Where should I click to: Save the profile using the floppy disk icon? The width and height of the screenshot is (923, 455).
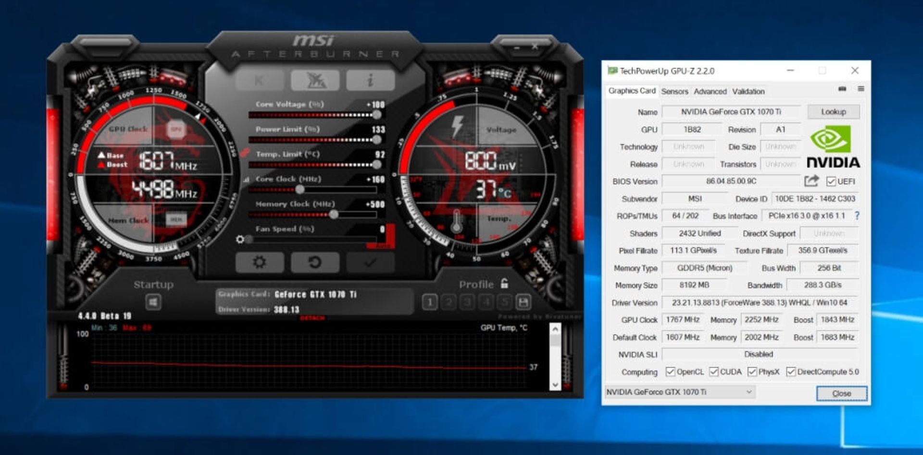tap(524, 302)
